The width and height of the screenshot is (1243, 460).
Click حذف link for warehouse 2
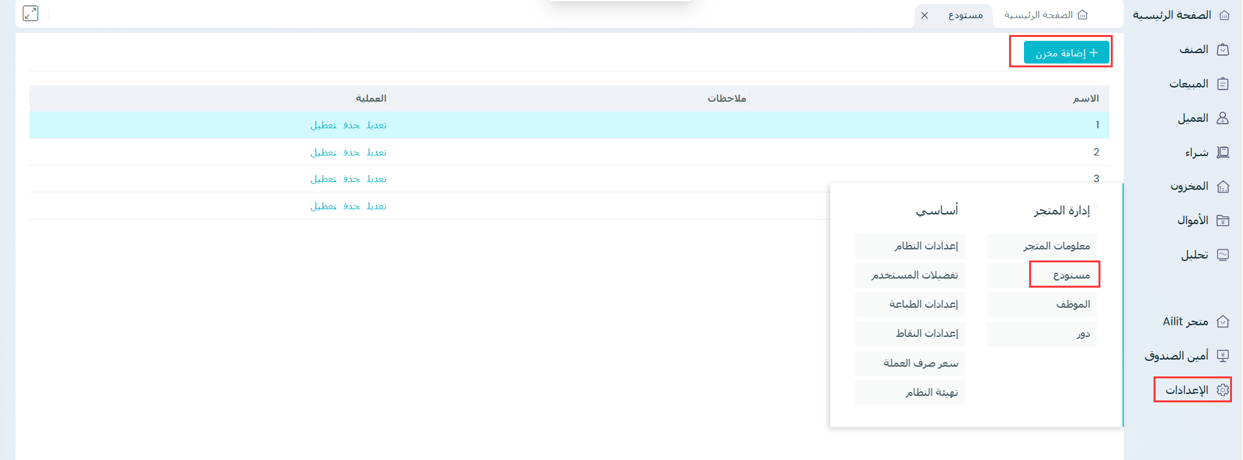point(351,152)
